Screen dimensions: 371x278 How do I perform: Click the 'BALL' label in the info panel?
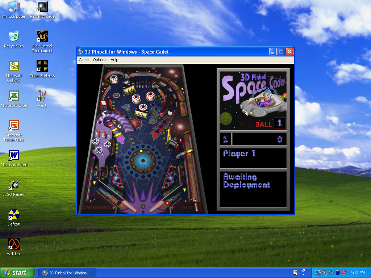[264, 125]
